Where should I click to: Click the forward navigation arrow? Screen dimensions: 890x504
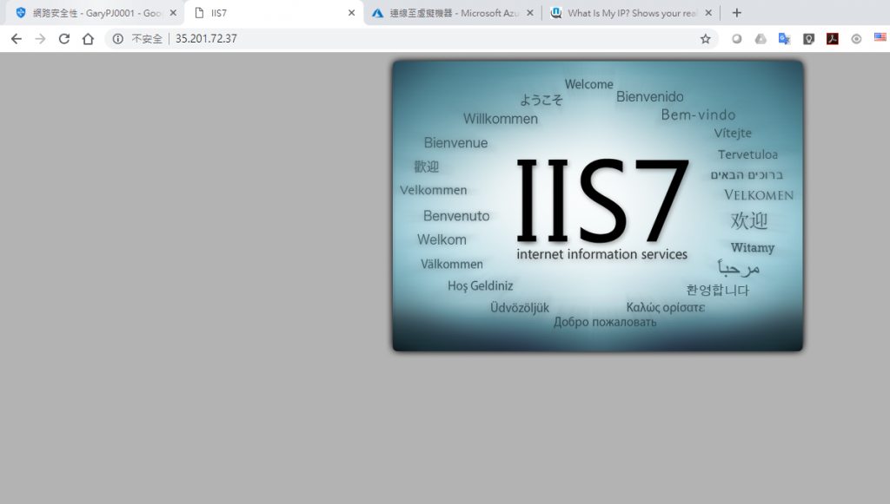click(40, 38)
